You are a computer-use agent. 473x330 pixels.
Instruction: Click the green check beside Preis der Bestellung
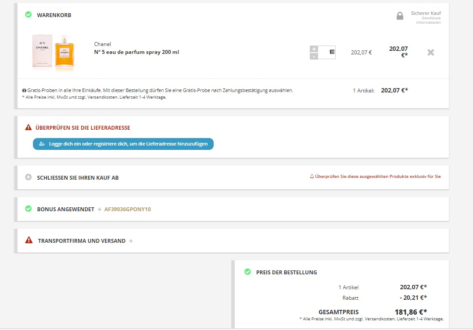tap(247, 272)
